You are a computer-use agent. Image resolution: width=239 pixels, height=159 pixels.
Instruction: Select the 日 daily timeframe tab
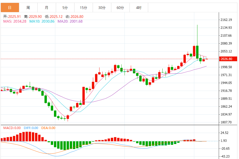point(10,7)
